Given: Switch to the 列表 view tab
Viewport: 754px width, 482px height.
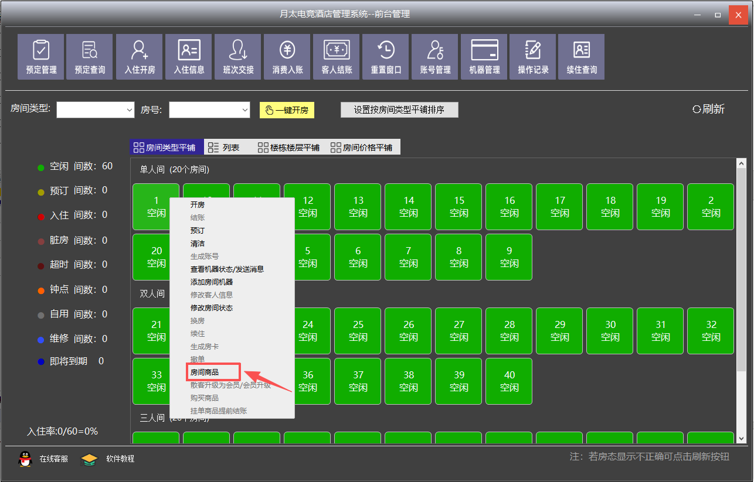Looking at the screenshot, I should 225,148.
